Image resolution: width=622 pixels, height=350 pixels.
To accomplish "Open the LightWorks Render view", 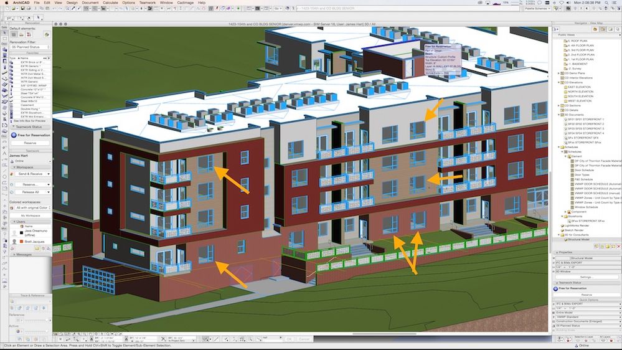I will pyautogui.click(x=574, y=225).
